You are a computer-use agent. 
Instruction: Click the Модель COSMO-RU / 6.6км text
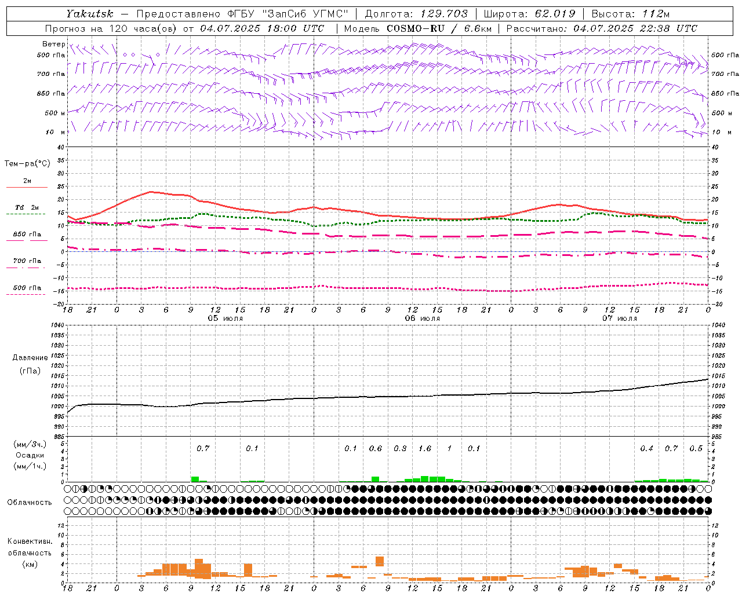(x=417, y=28)
